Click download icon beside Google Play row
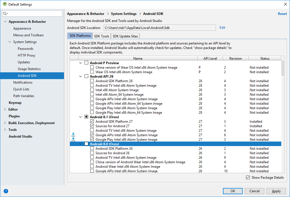 coord(73,139)
